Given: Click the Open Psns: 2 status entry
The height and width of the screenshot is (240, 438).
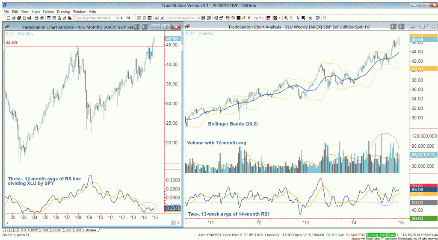Looking at the screenshot, I should (x=233, y=235).
